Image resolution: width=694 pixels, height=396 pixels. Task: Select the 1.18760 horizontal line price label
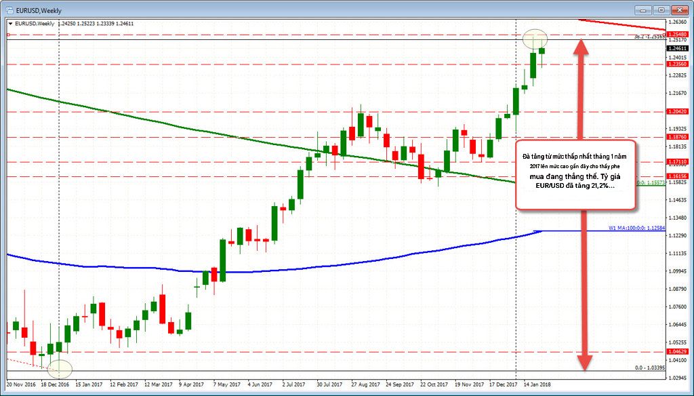[677, 138]
